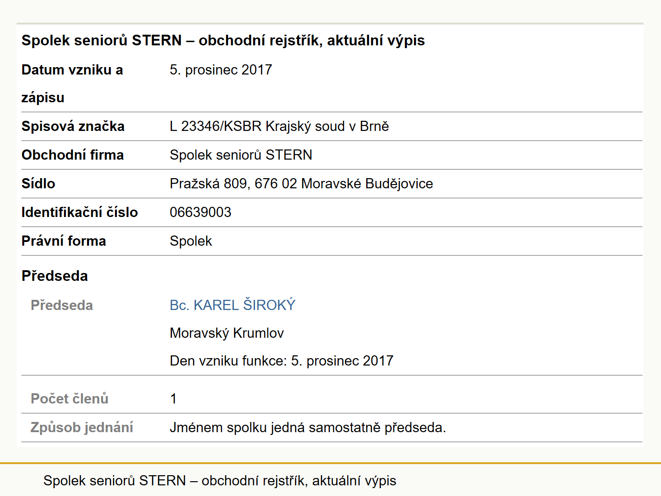Click the bold Předseda section heading

(55, 276)
